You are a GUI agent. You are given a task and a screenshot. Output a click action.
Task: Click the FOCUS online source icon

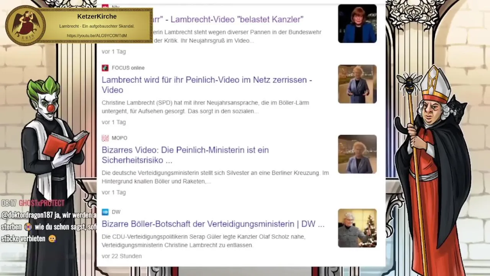click(x=105, y=68)
